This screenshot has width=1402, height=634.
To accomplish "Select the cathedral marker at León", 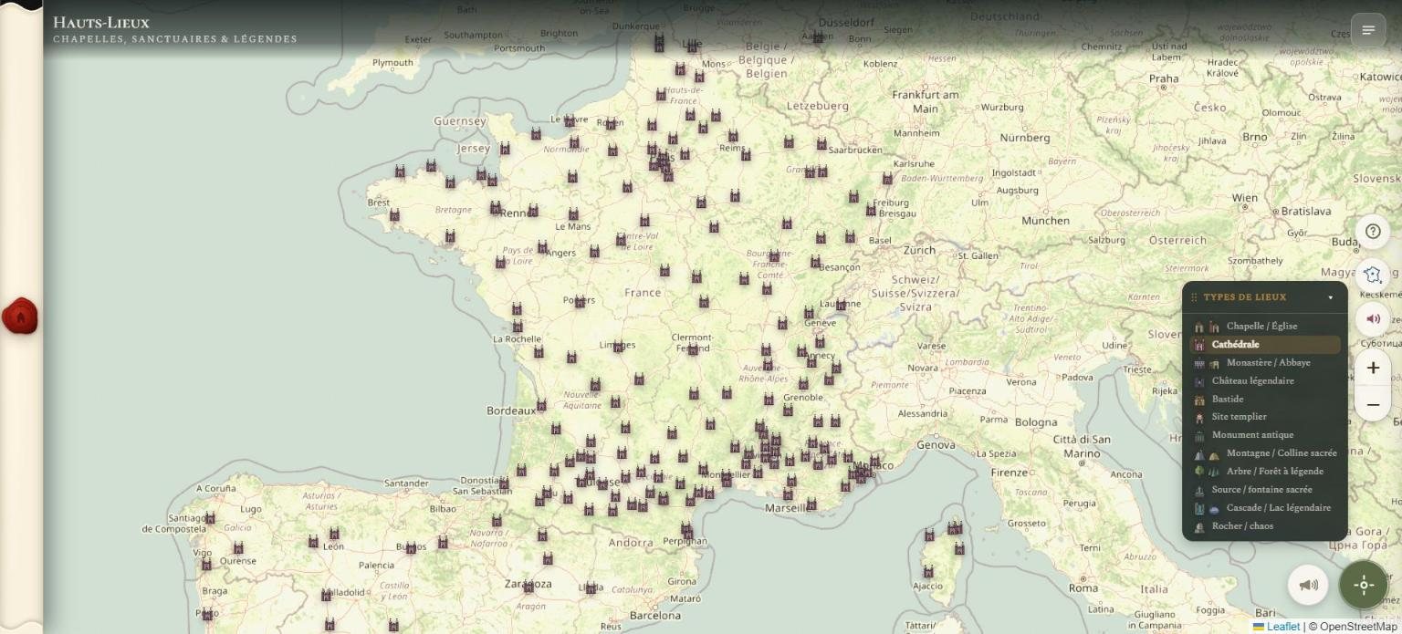I will pos(334,534).
